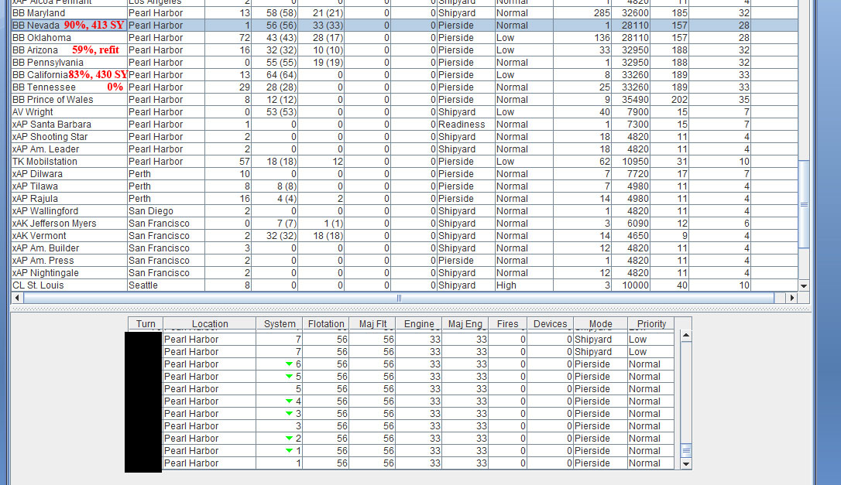Viewport: 841px width, 485px height.
Task: Click the Location column header
Action: click(210, 323)
